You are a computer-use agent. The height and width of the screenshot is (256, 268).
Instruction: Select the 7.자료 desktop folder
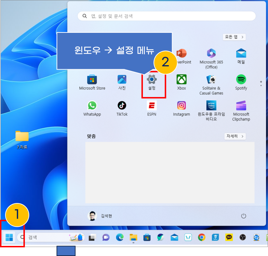pos(22,140)
